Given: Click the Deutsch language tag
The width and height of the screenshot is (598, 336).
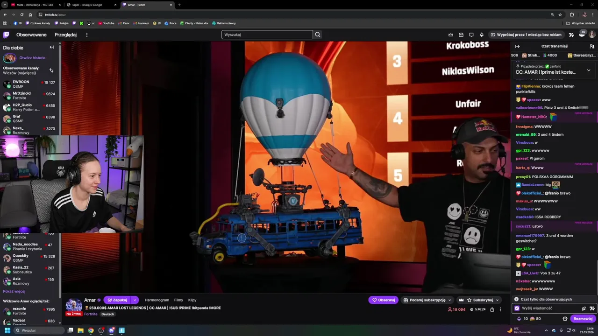Looking at the screenshot, I should point(108,314).
